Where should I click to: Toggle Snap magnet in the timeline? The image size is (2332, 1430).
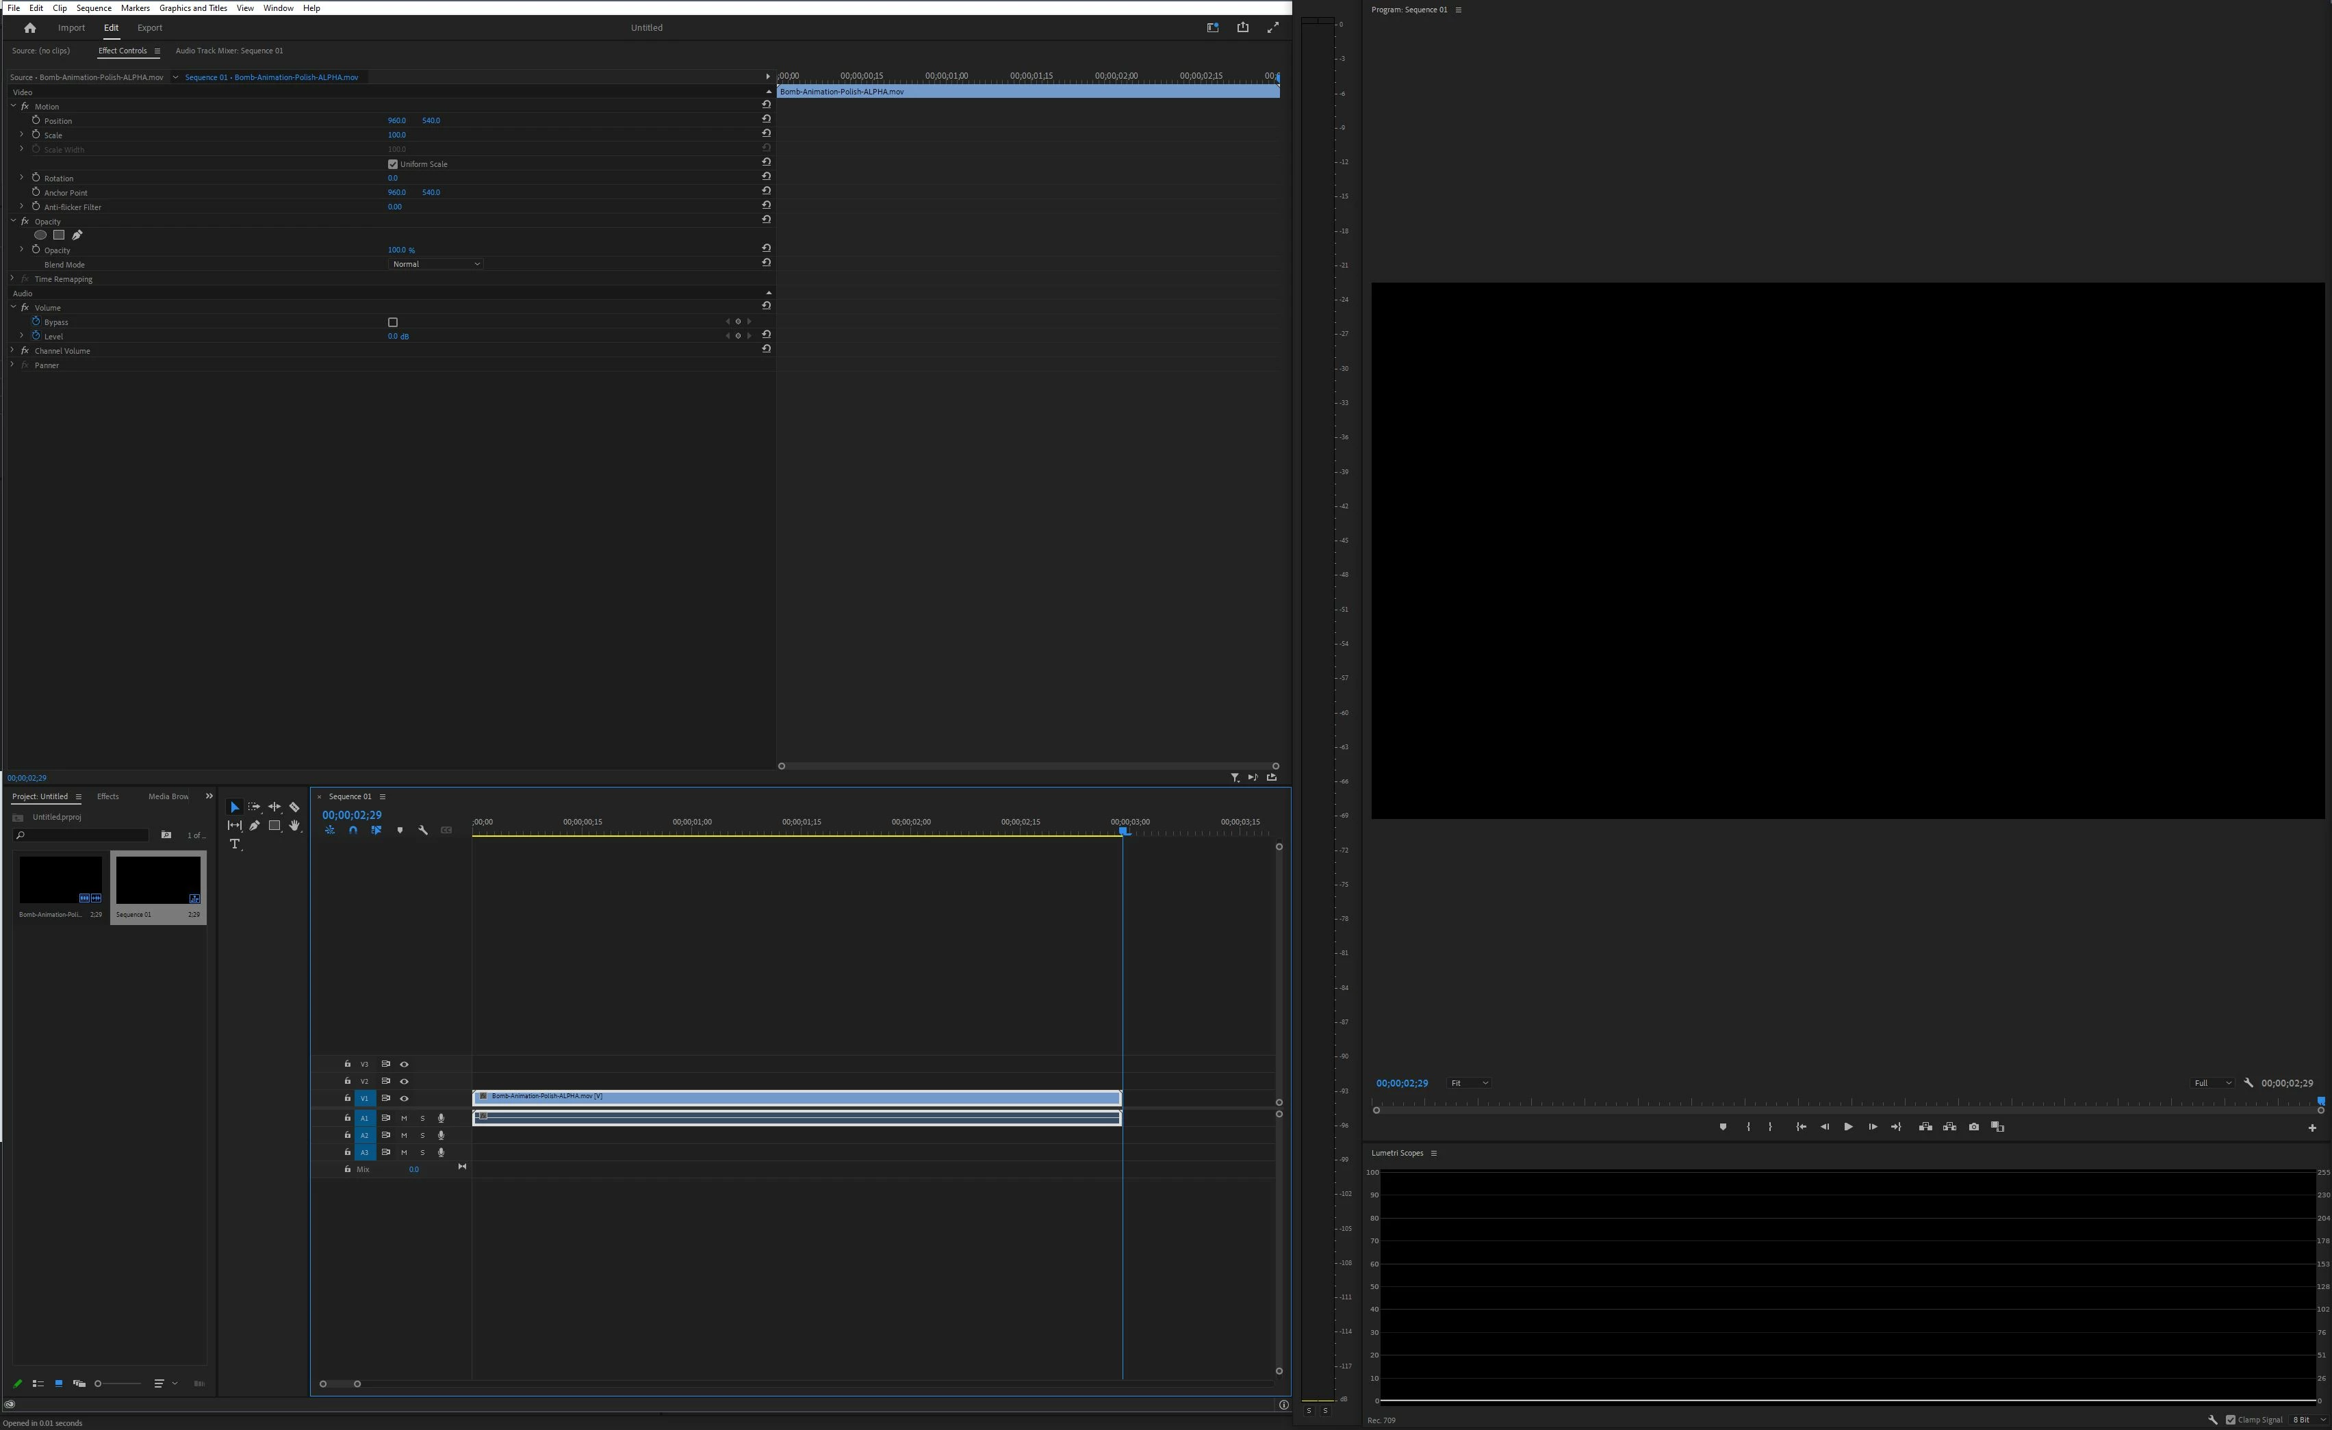[x=353, y=831]
